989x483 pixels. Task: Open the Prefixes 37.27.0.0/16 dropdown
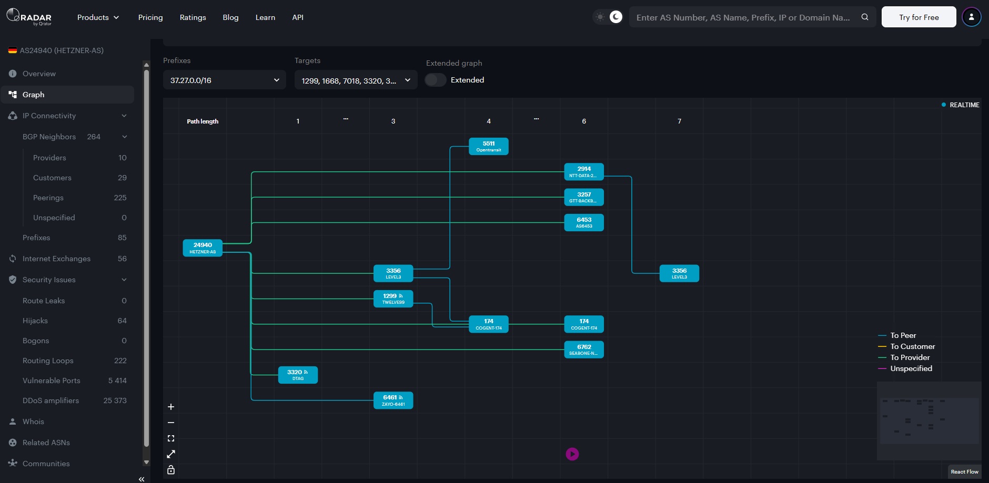(225, 80)
